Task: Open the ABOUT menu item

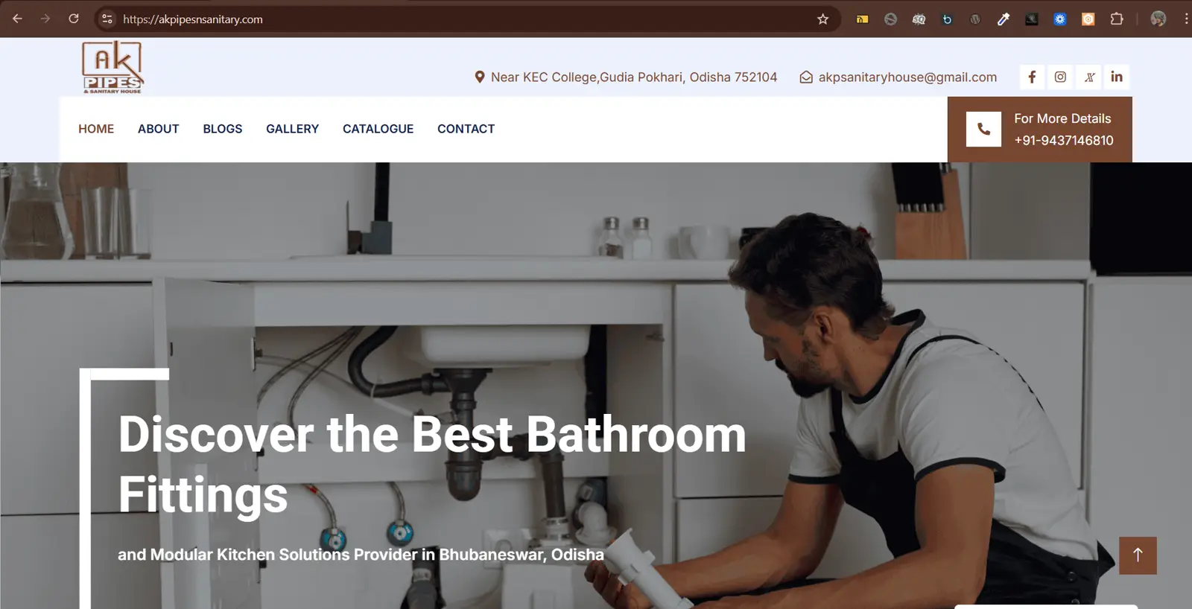Action: 159,129
